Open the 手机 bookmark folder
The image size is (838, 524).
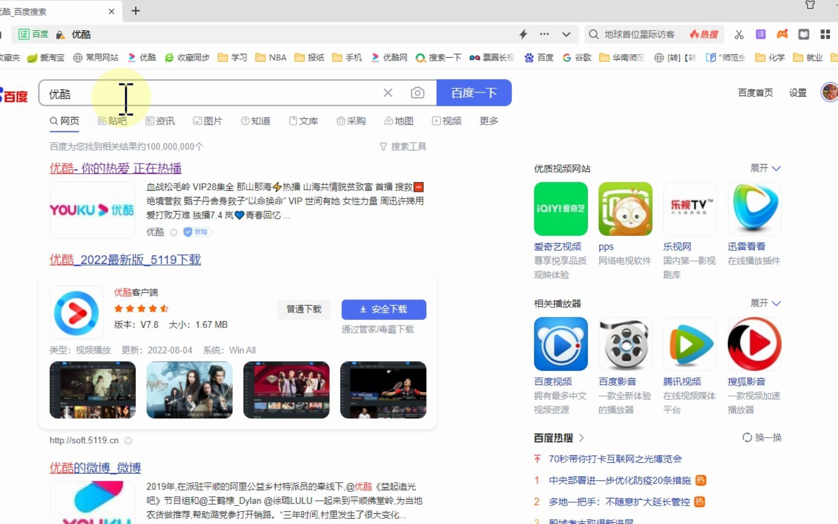[x=347, y=57]
